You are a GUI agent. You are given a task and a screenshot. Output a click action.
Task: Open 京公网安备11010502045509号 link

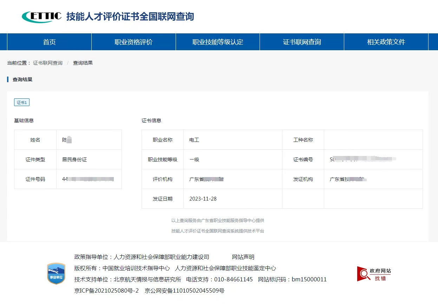tap(184, 290)
